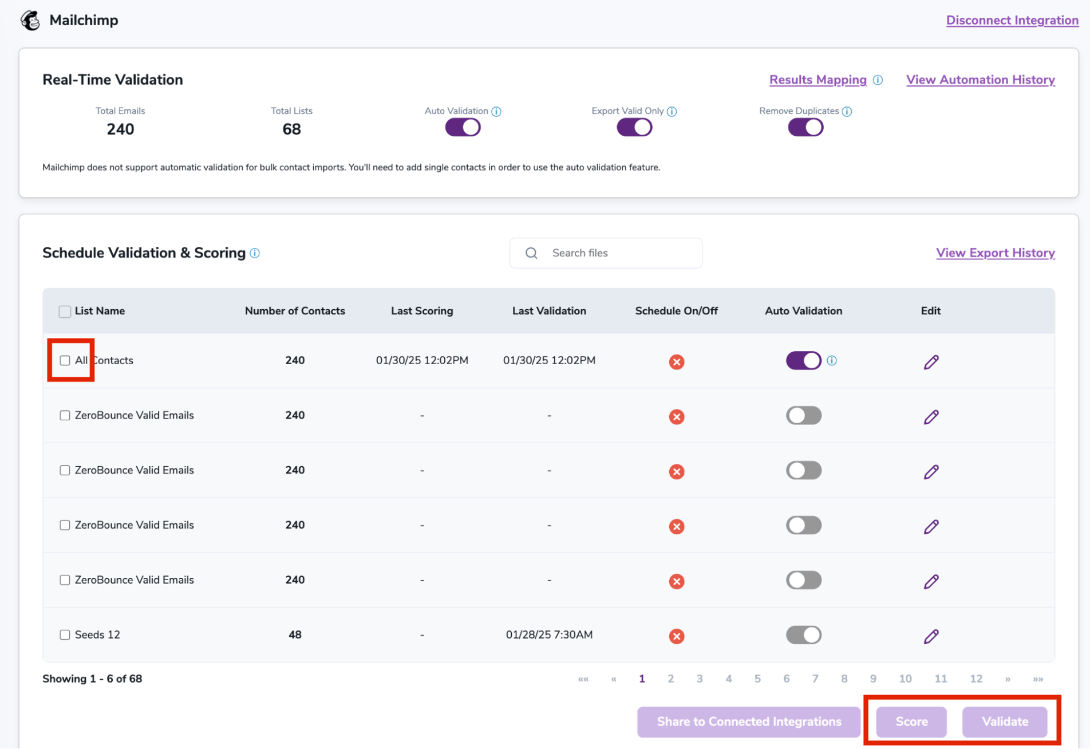Click 'Showing 1 - 6 of 68' text
Viewport: 1090px width, 749px height.
click(x=92, y=679)
